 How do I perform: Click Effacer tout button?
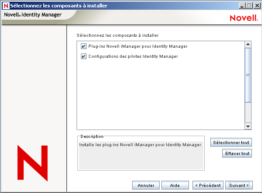click(x=237, y=153)
